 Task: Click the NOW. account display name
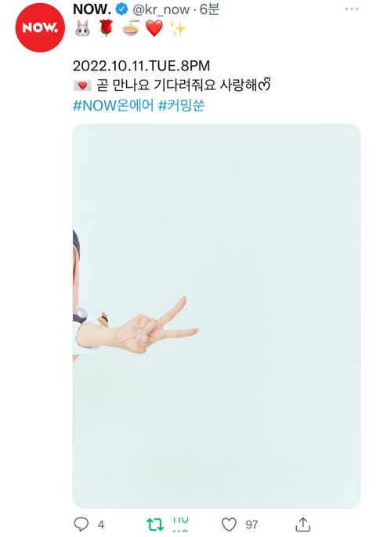click(92, 9)
